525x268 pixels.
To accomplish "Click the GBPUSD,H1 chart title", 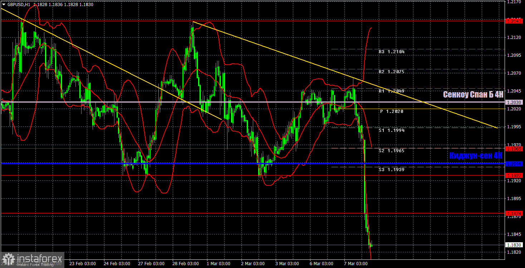I will 19,4.
